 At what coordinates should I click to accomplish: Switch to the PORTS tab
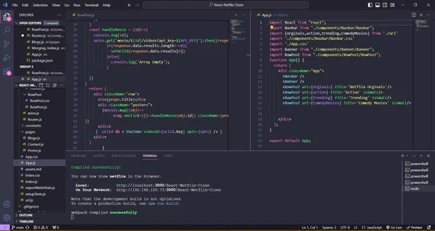tap(168, 156)
